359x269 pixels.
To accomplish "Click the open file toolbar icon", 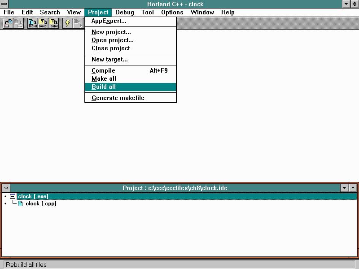I will tap(8, 23).
